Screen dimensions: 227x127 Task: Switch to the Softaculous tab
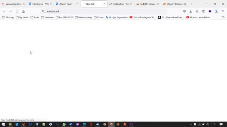(x=121, y=4)
